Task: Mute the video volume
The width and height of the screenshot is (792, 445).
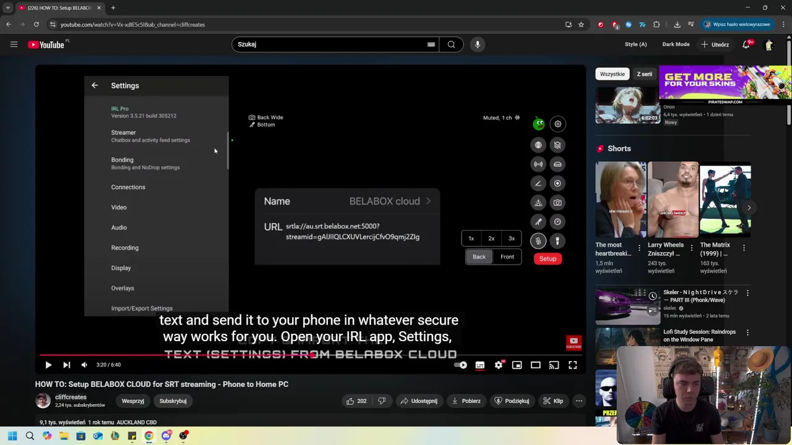Action: coord(84,365)
